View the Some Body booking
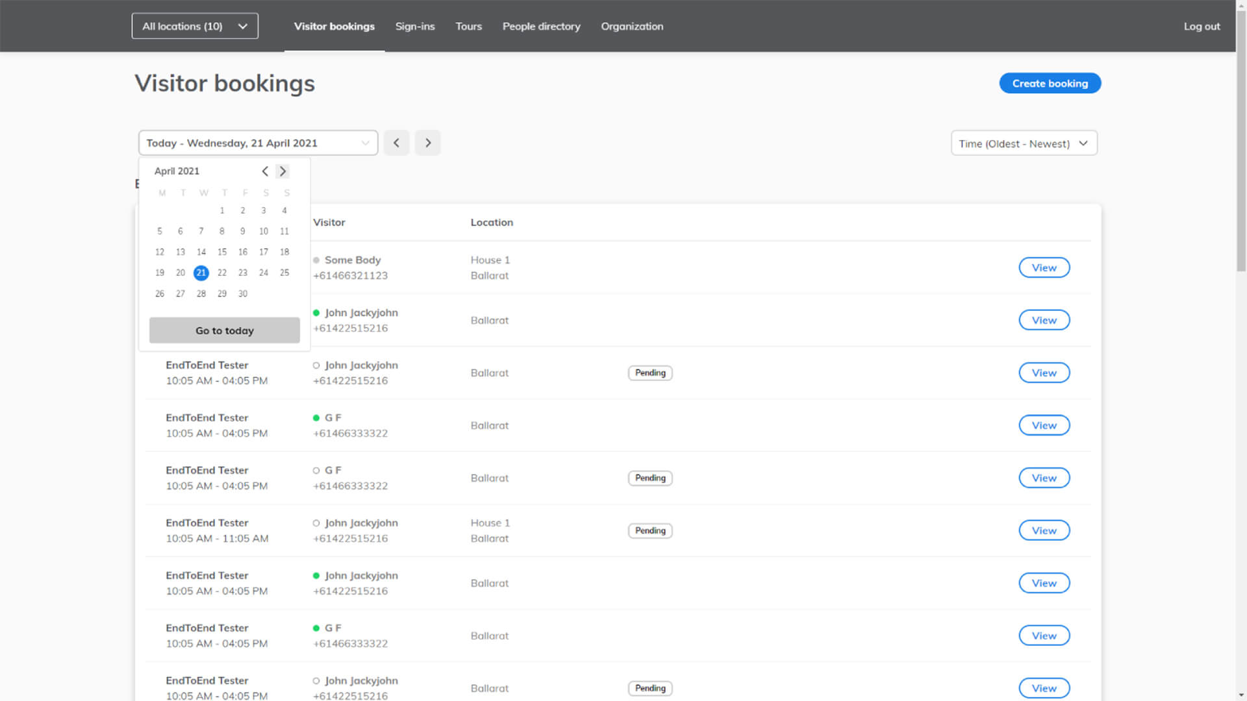Screen dimensions: 1247x701 point(1044,267)
